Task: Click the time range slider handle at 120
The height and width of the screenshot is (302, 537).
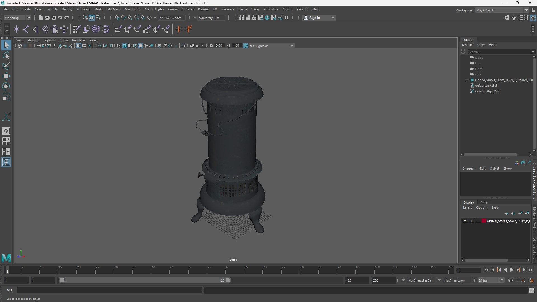Action: (x=228, y=280)
